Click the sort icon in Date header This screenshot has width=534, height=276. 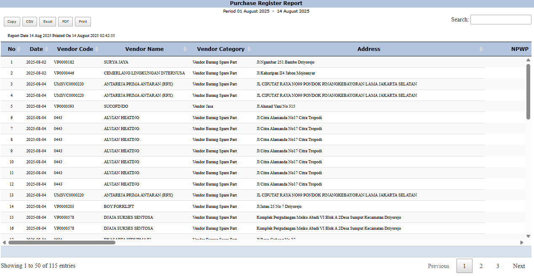point(47,49)
